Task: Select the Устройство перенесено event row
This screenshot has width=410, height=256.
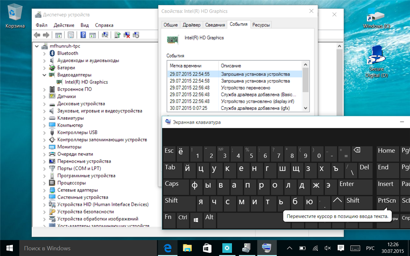Action: click(235, 88)
